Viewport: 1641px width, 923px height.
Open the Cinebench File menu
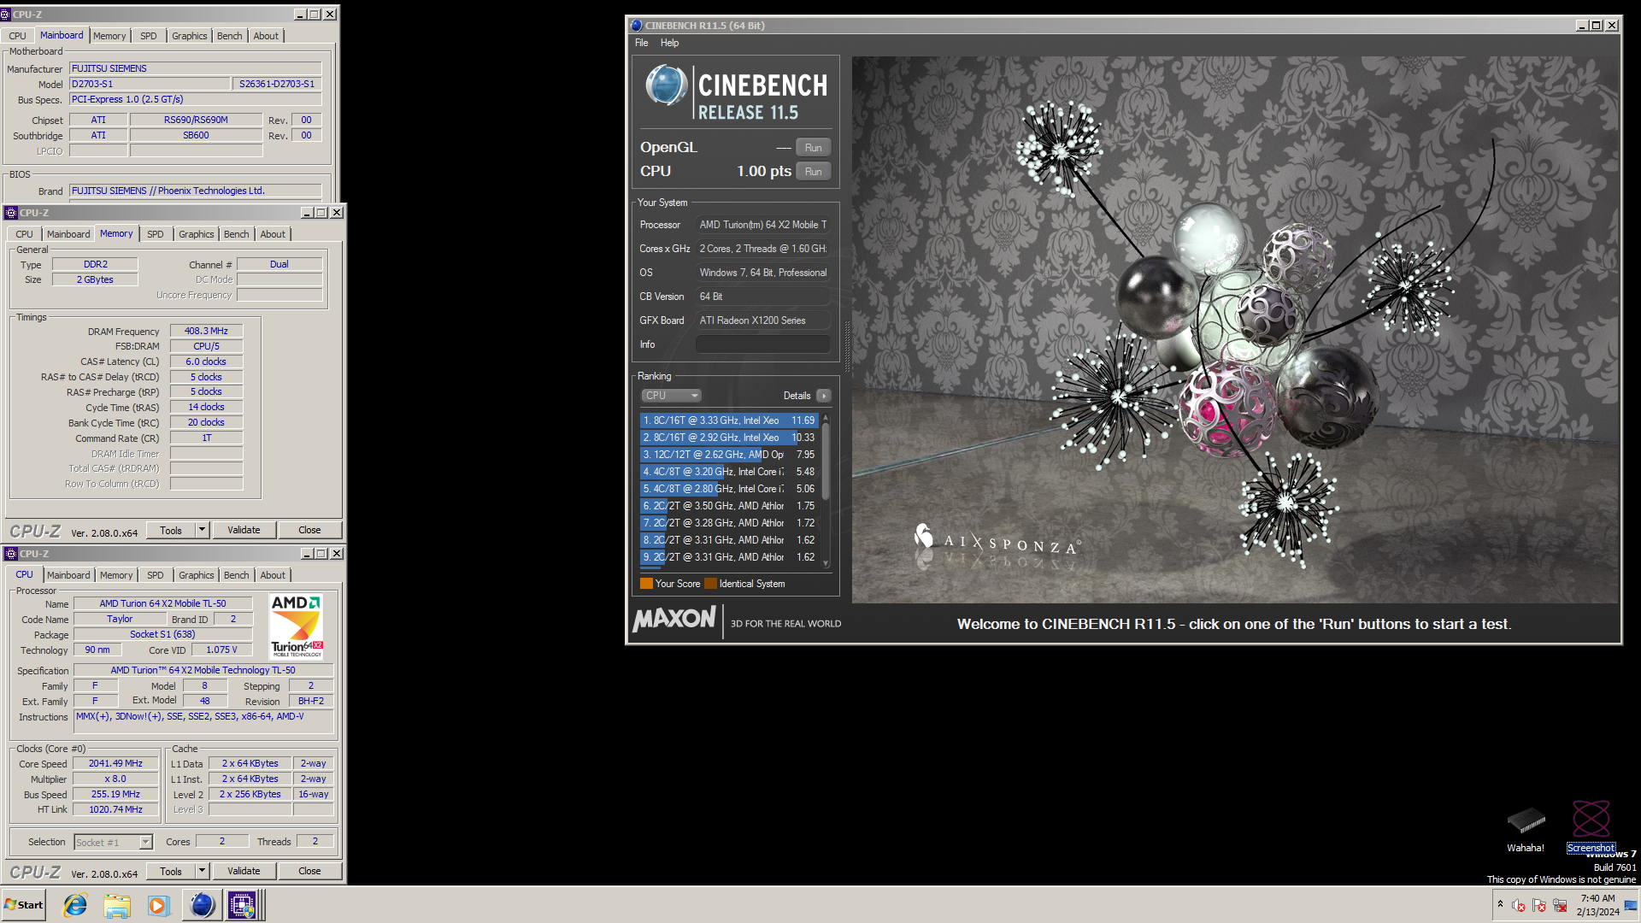[x=641, y=43]
